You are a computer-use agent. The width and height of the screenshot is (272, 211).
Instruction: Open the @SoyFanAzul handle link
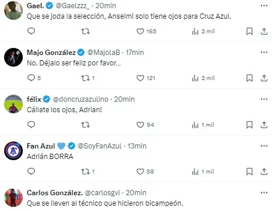(x=99, y=146)
